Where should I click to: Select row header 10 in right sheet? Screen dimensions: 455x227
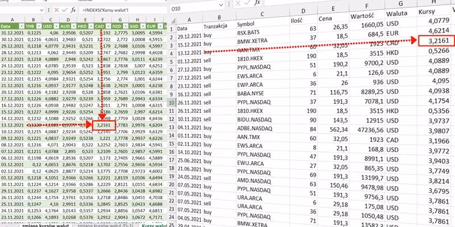pyautogui.click(x=173, y=103)
